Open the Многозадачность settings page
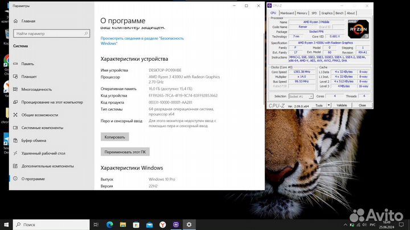 pos(32,89)
